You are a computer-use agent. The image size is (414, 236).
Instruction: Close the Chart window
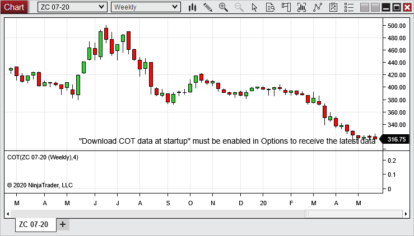(407, 7)
